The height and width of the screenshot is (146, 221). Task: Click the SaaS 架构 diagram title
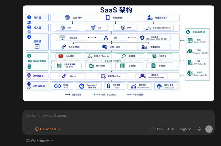point(116,10)
